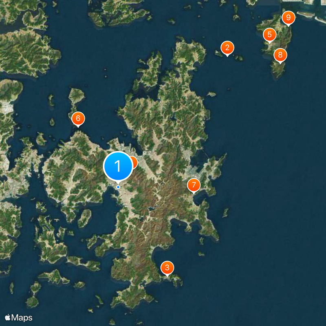Click the pointed tail of blue pin 1

118,183
